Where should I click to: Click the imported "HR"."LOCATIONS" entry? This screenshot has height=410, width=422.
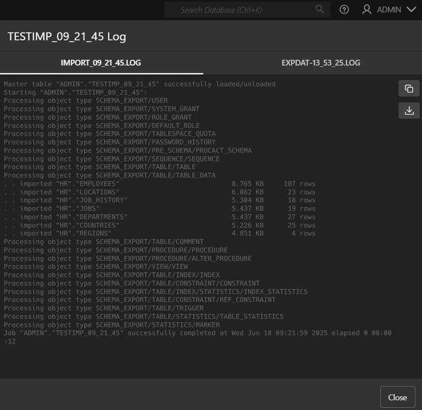click(159, 192)
